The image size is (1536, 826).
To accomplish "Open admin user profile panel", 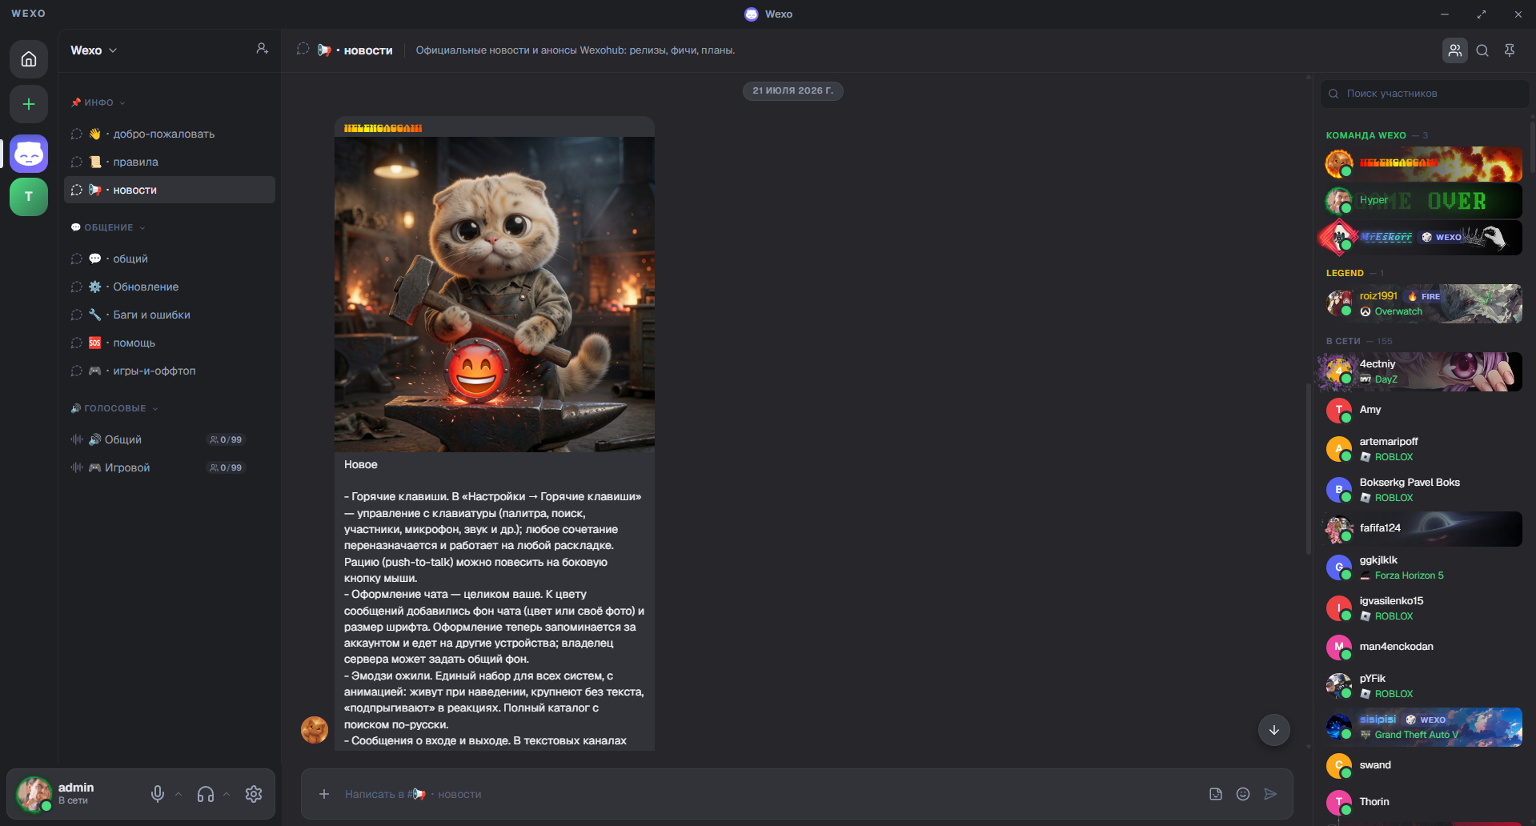I will (76, 794).
